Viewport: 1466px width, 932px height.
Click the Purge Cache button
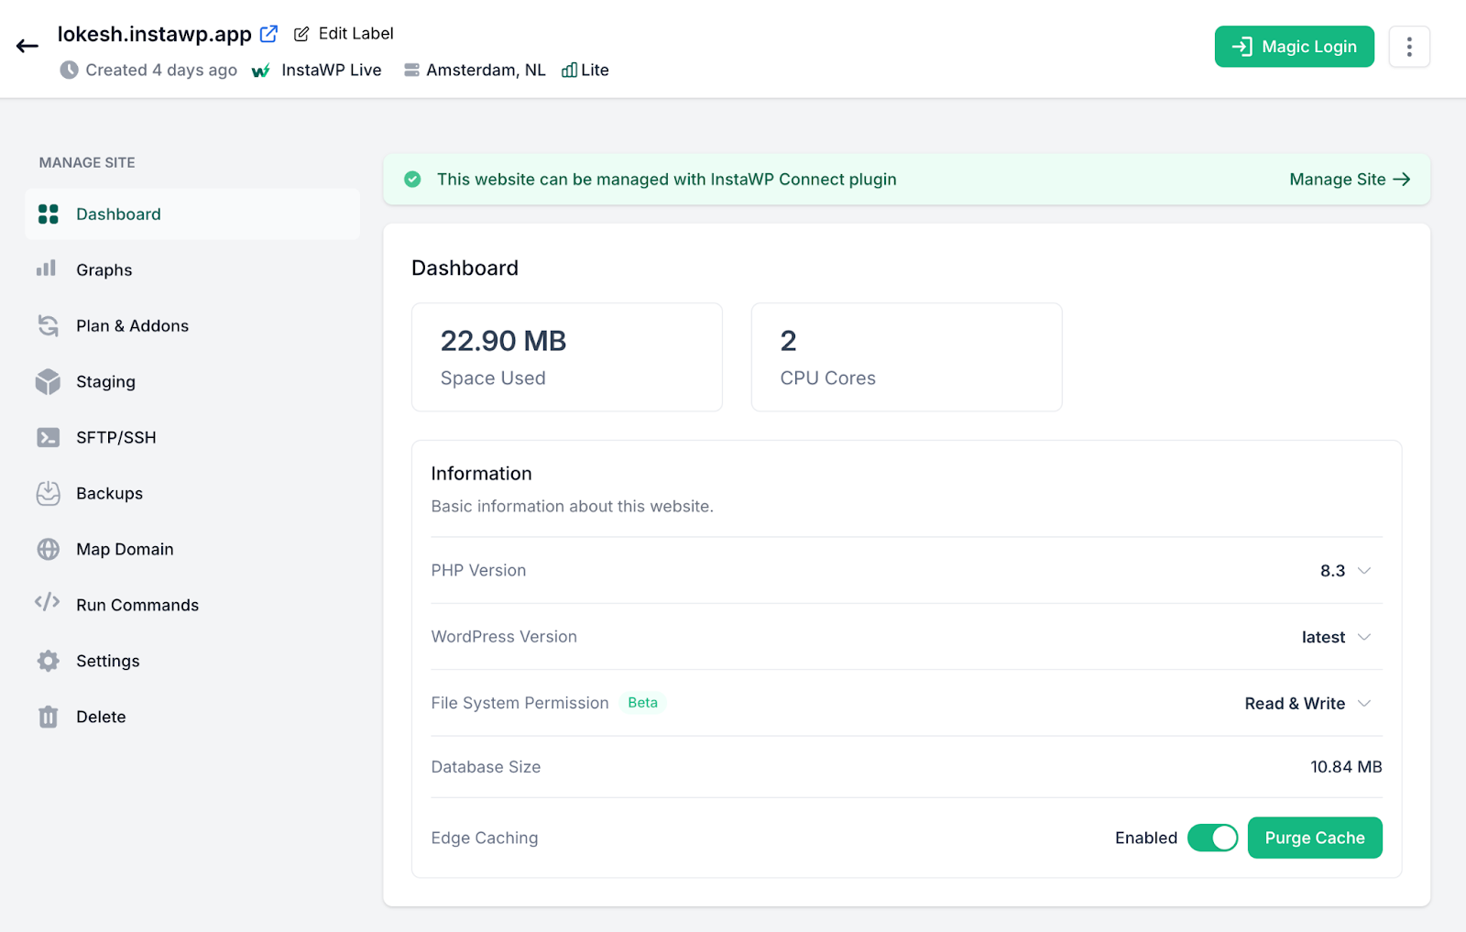tap(1315, 838)
